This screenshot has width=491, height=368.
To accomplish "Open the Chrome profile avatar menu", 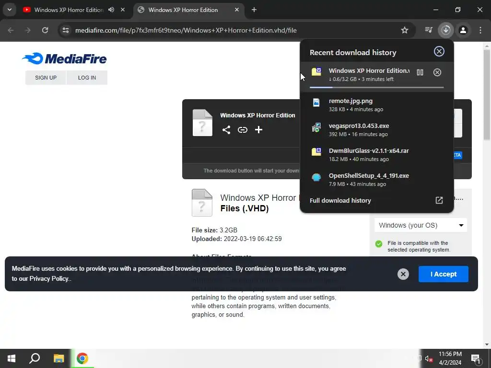I will [463, 30].
